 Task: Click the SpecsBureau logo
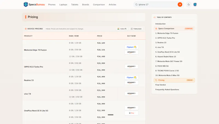pos(34,4)
